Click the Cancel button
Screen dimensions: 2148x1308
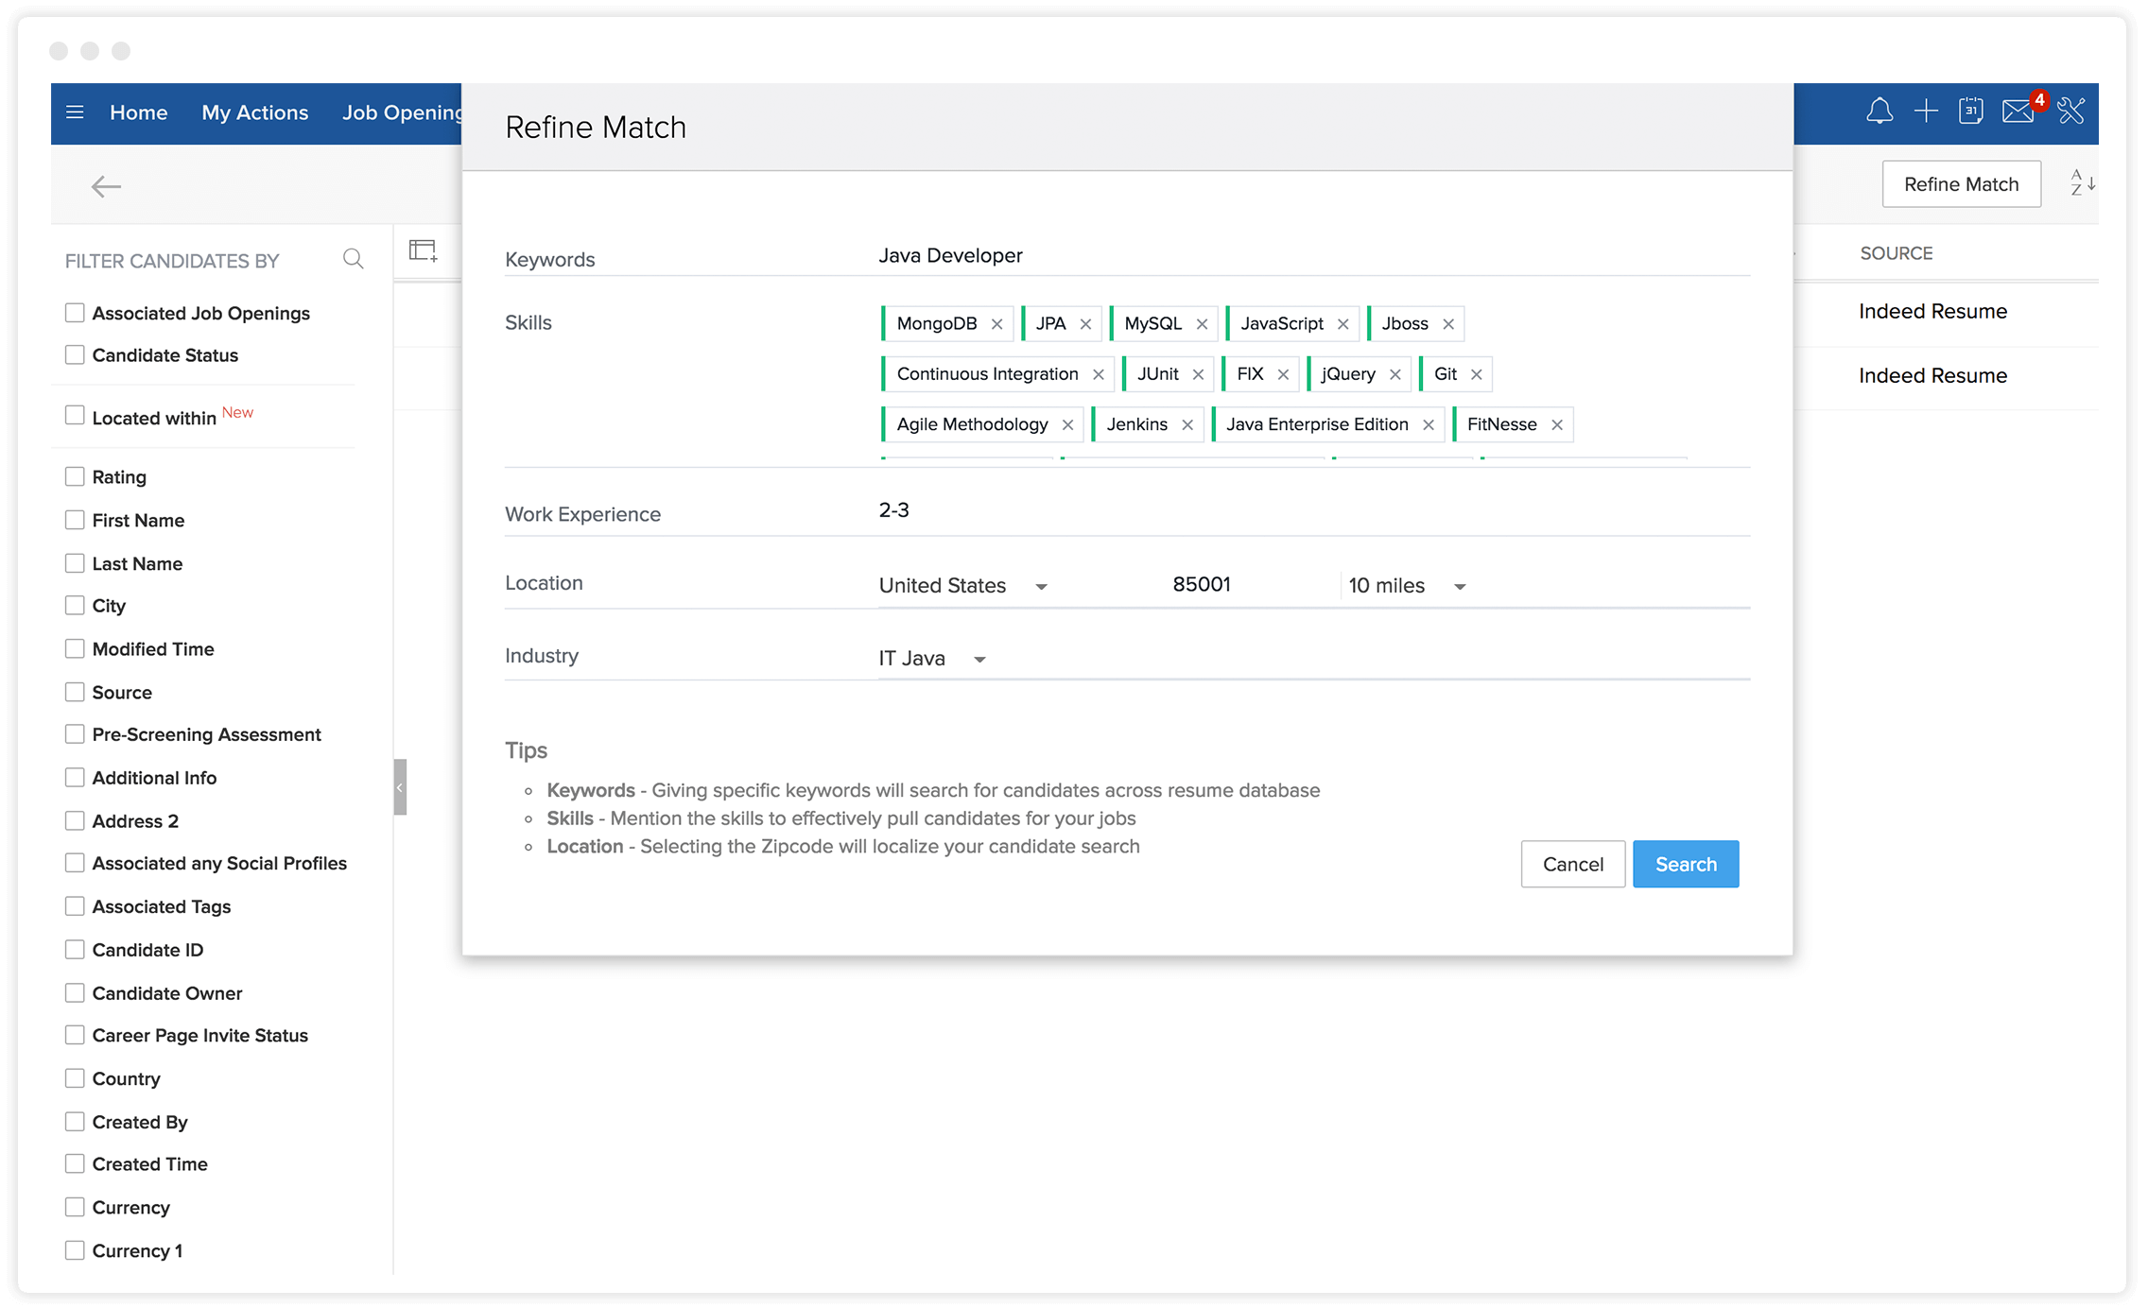[1572, 863]
